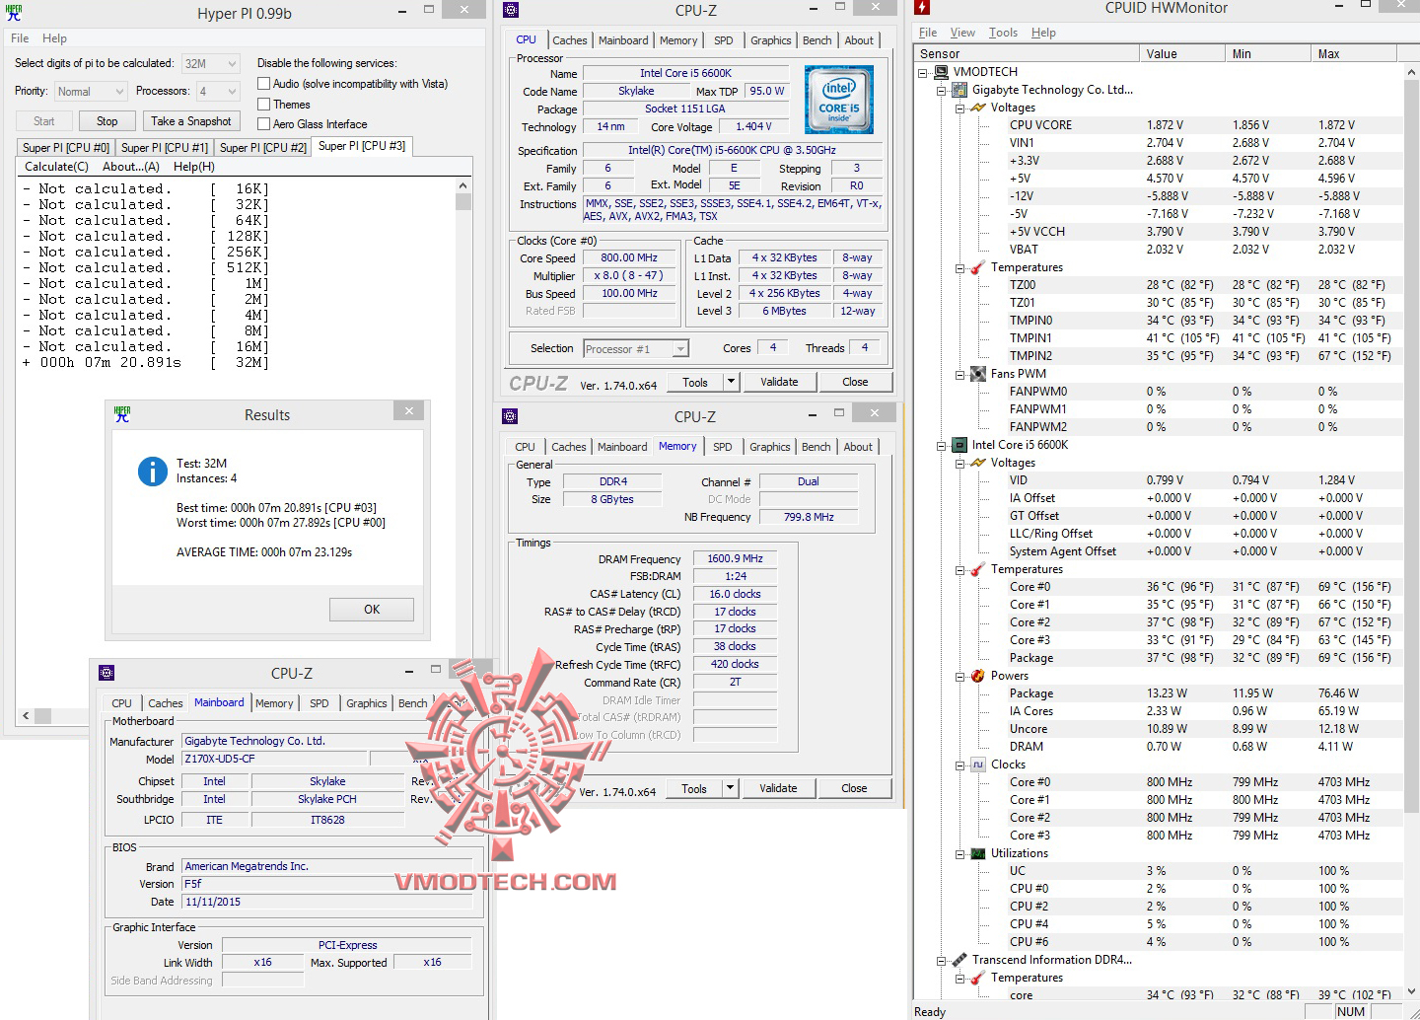
Task: Click the Gigabyte Voltages icon
Action: click(978, 108)
